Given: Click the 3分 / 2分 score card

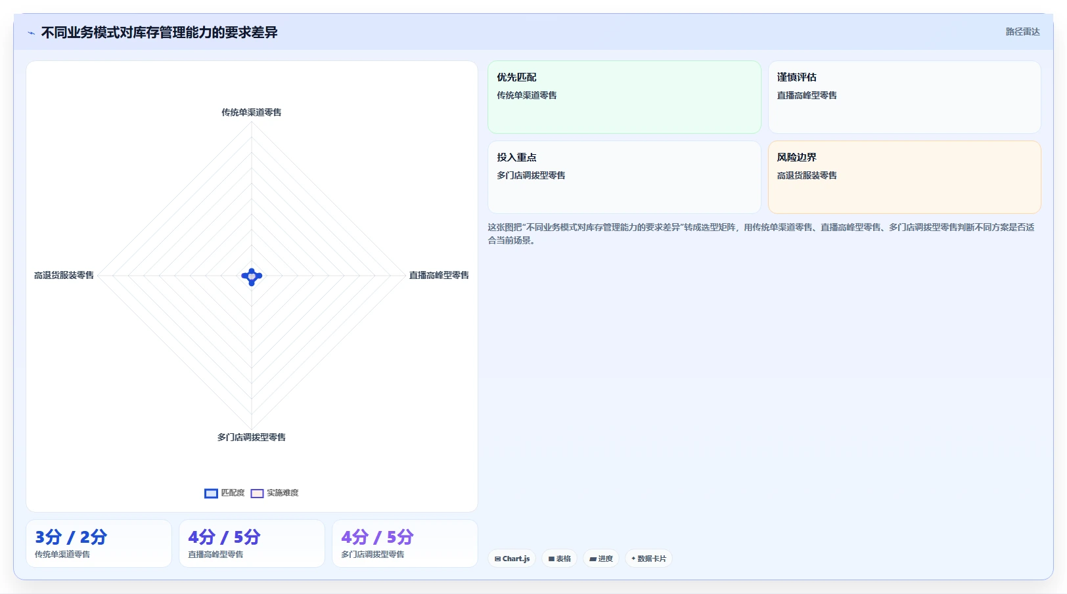Looking at the screenshot, I should point(99,543).
